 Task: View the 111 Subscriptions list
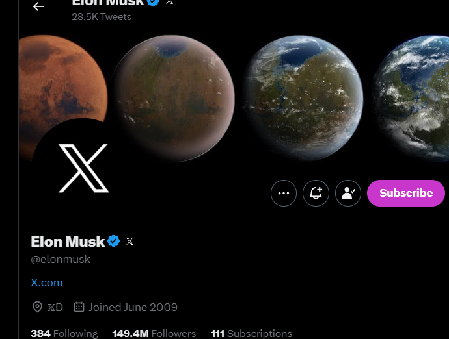coord(251,334)
